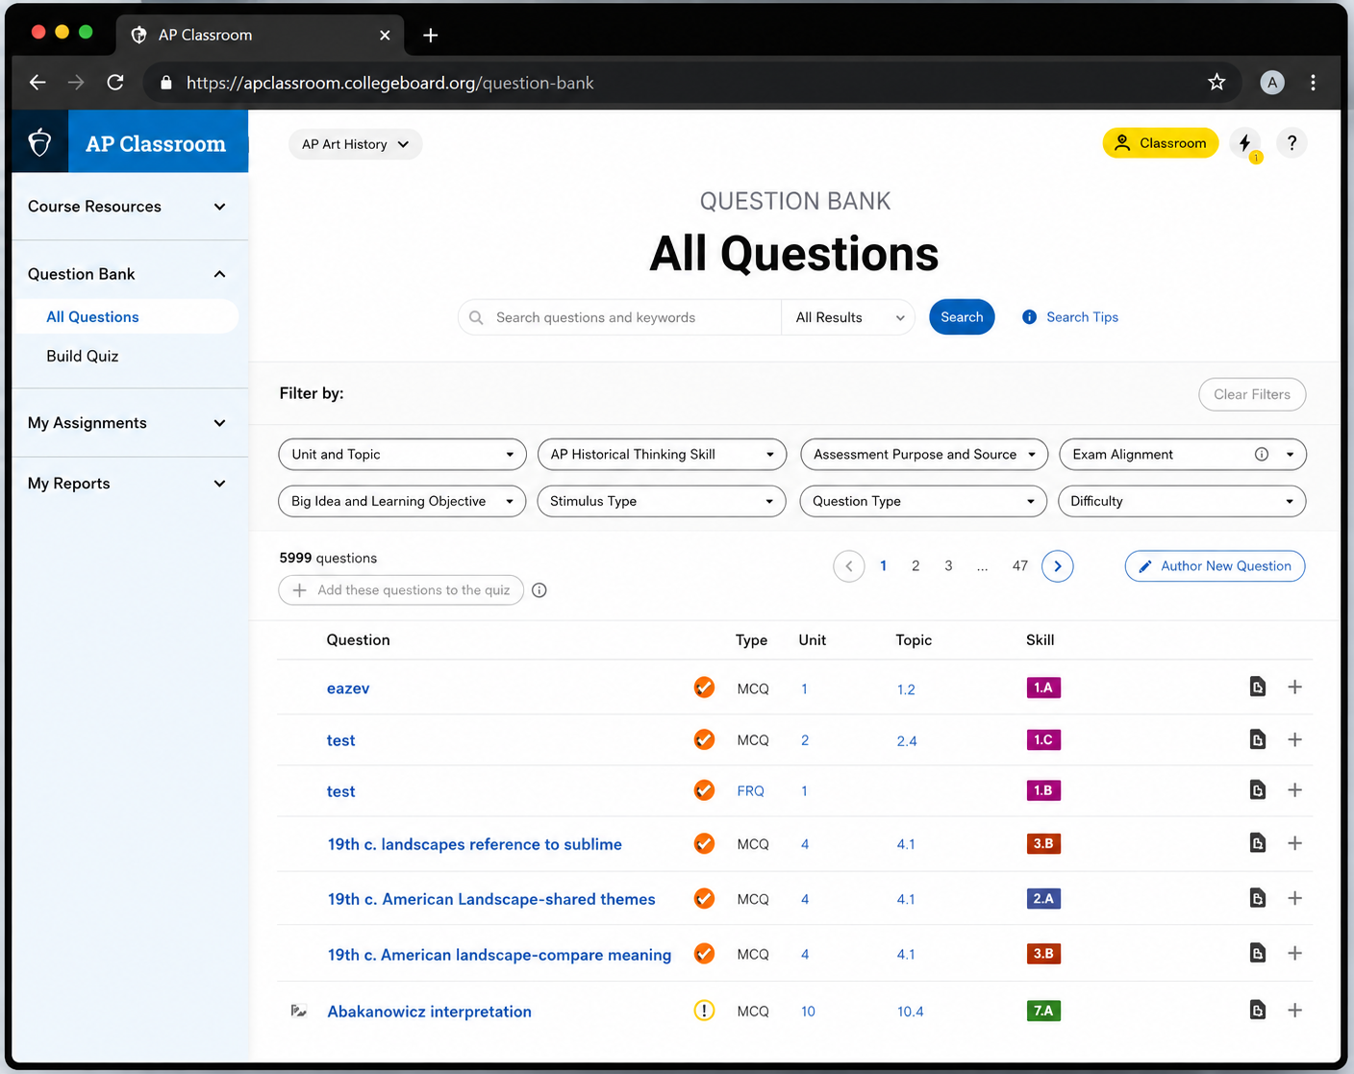Viewport: 1354px width, 1074px height.
Task: Expand the My Assignments section
Action: click(130, 423)
